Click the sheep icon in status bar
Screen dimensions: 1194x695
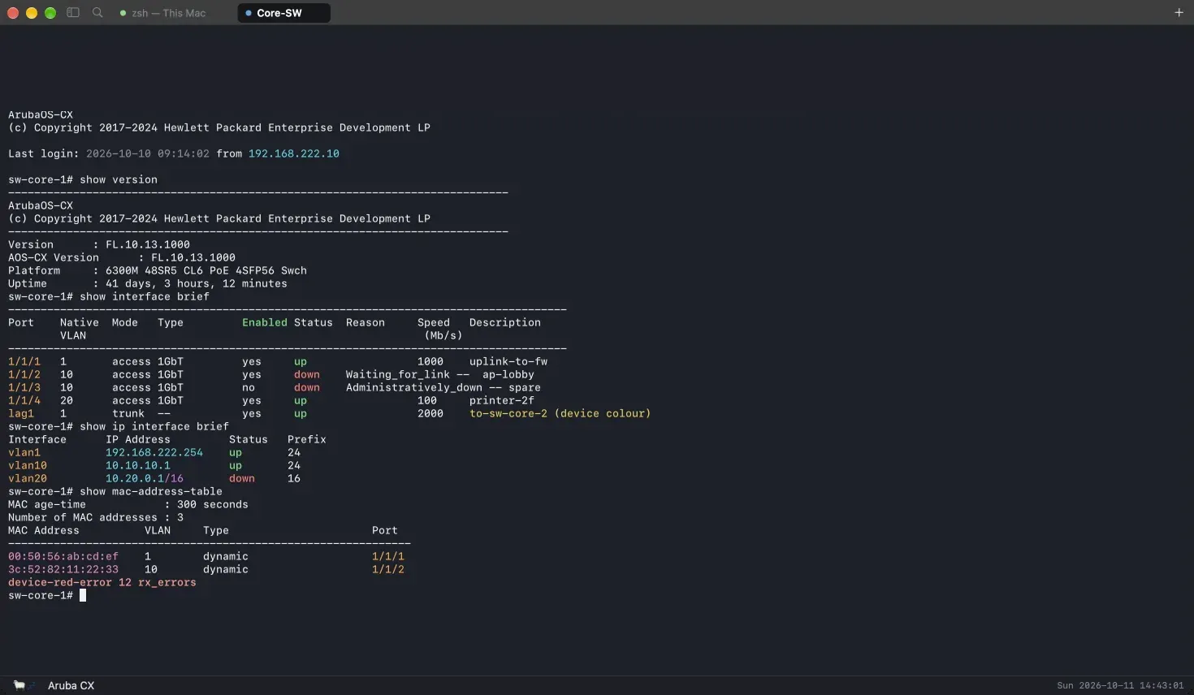tap(19, 685)
